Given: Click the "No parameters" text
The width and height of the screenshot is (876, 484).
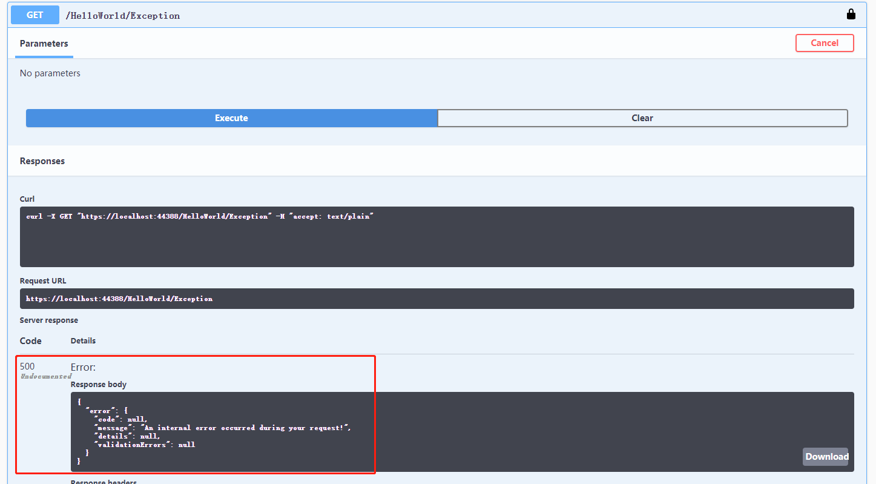Looking at the screenshot, I should coord(50,73).
